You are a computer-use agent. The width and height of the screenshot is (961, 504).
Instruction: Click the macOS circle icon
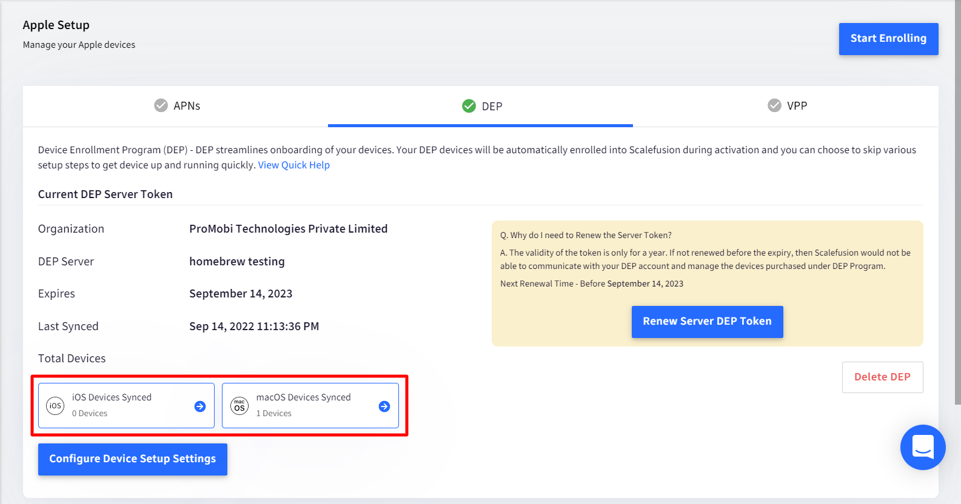pyautogui.click(x=239, y=406)
